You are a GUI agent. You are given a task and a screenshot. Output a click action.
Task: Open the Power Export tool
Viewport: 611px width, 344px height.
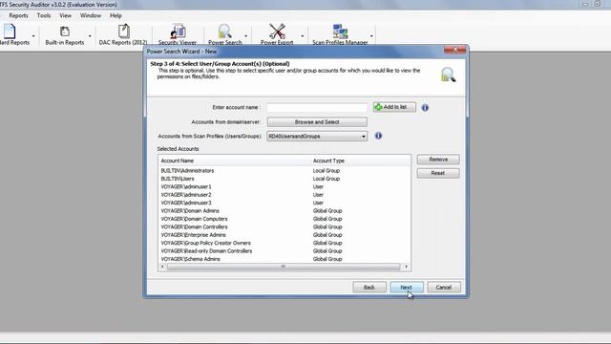pos(277,34)
